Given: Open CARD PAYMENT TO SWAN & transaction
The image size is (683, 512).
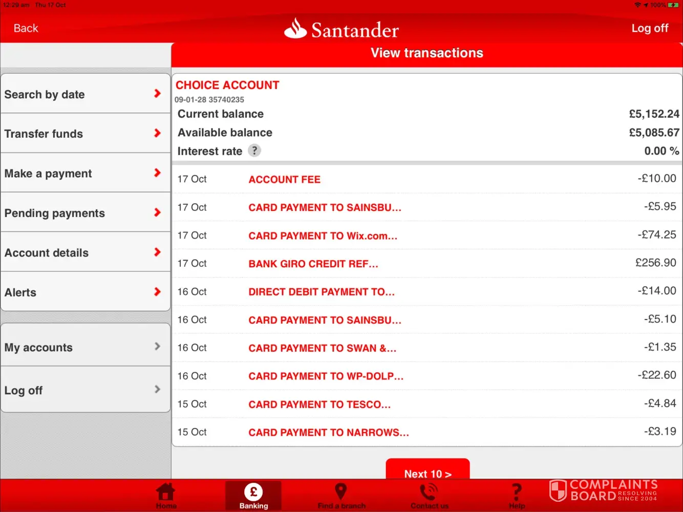Looking at the screenshot, I should (427, 348).
